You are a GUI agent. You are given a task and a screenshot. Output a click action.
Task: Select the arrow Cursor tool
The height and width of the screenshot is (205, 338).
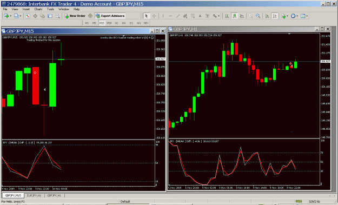coord(147,16)
